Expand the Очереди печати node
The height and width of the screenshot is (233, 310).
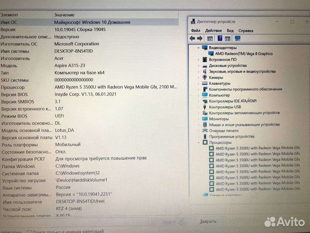(198, 131)
